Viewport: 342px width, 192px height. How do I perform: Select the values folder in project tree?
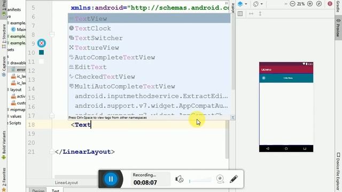coord(15,116)
